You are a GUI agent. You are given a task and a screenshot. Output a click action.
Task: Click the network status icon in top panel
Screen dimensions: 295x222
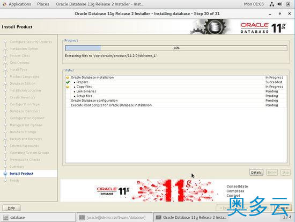(x=272, y=4)
